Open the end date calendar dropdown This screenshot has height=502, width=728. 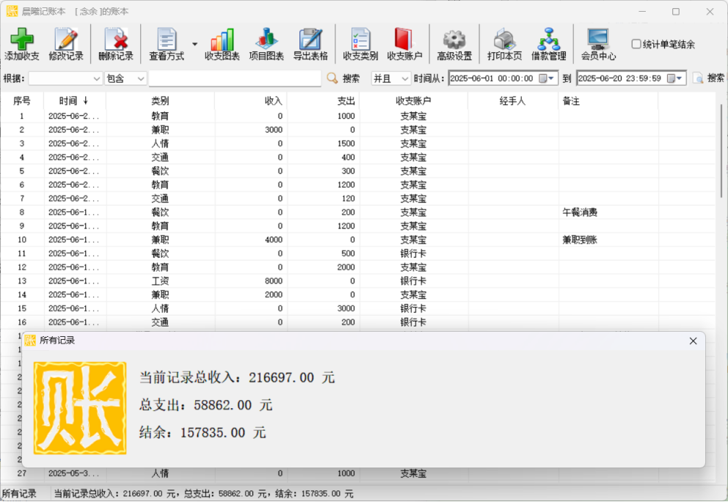click(674, 79)
